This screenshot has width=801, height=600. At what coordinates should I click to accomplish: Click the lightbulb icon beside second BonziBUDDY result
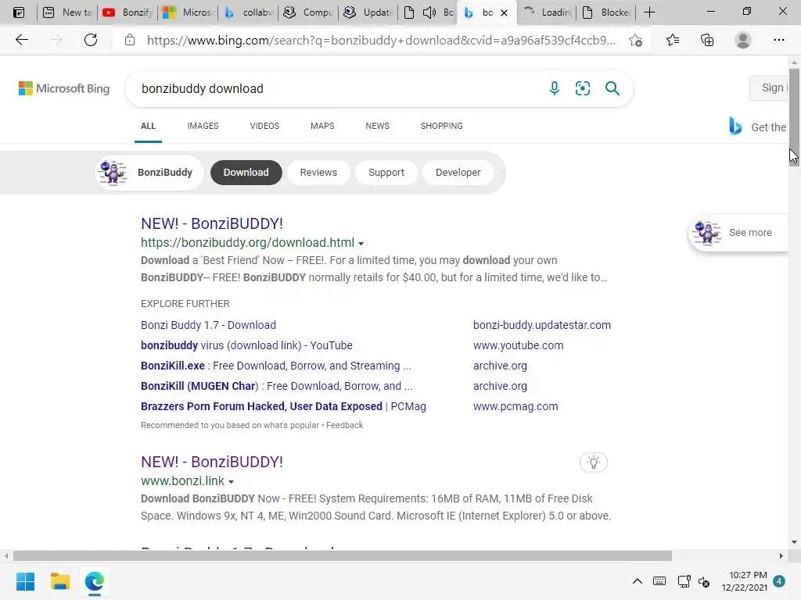click(x=593, y=462)
